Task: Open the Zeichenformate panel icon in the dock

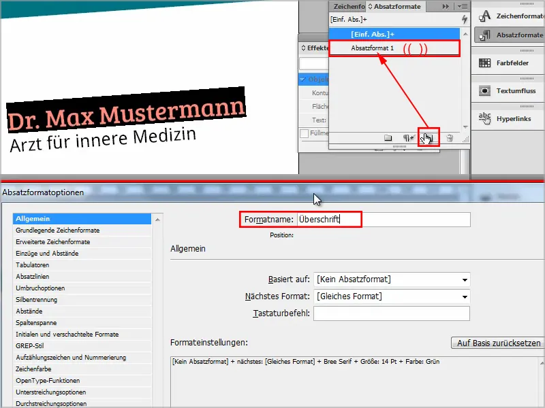Action: pyautogui.click(x=484, y=16)
